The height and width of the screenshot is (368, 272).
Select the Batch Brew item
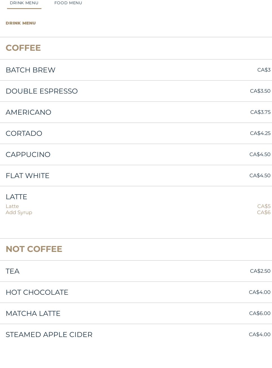(30, 70)
